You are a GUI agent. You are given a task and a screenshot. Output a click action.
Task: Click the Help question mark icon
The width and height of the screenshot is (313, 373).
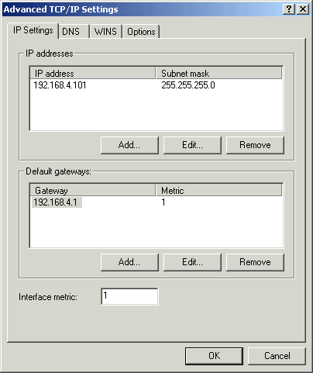click(289, 9)
